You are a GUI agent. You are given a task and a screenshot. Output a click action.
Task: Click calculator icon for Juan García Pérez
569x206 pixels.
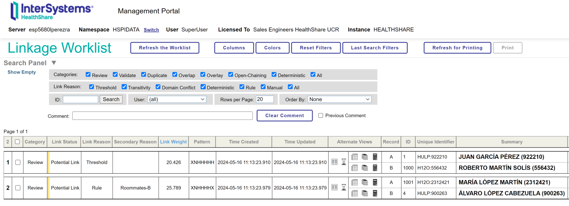pos(375,157)
